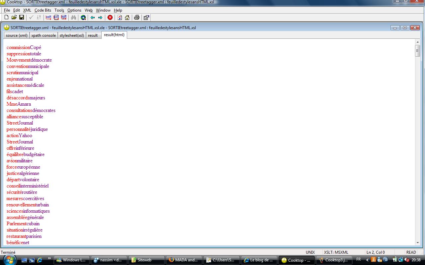Click the grayed sort/format icon next to checkmark

click(x=39, y=17)
